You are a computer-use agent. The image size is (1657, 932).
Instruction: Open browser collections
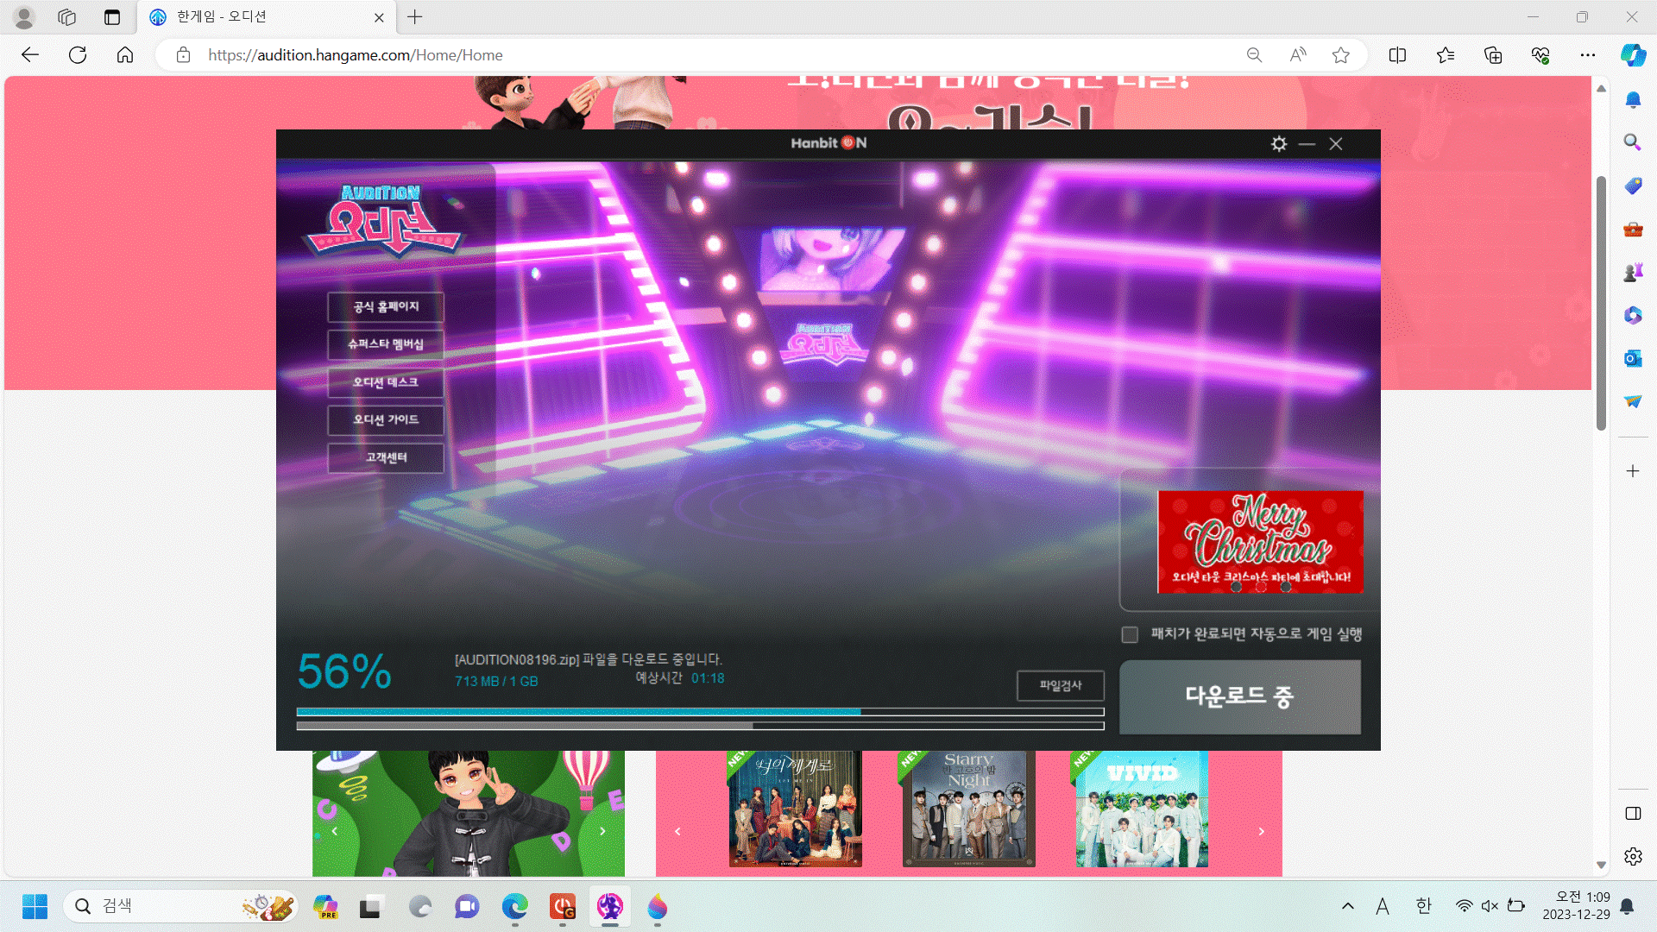pos(1493,55)
